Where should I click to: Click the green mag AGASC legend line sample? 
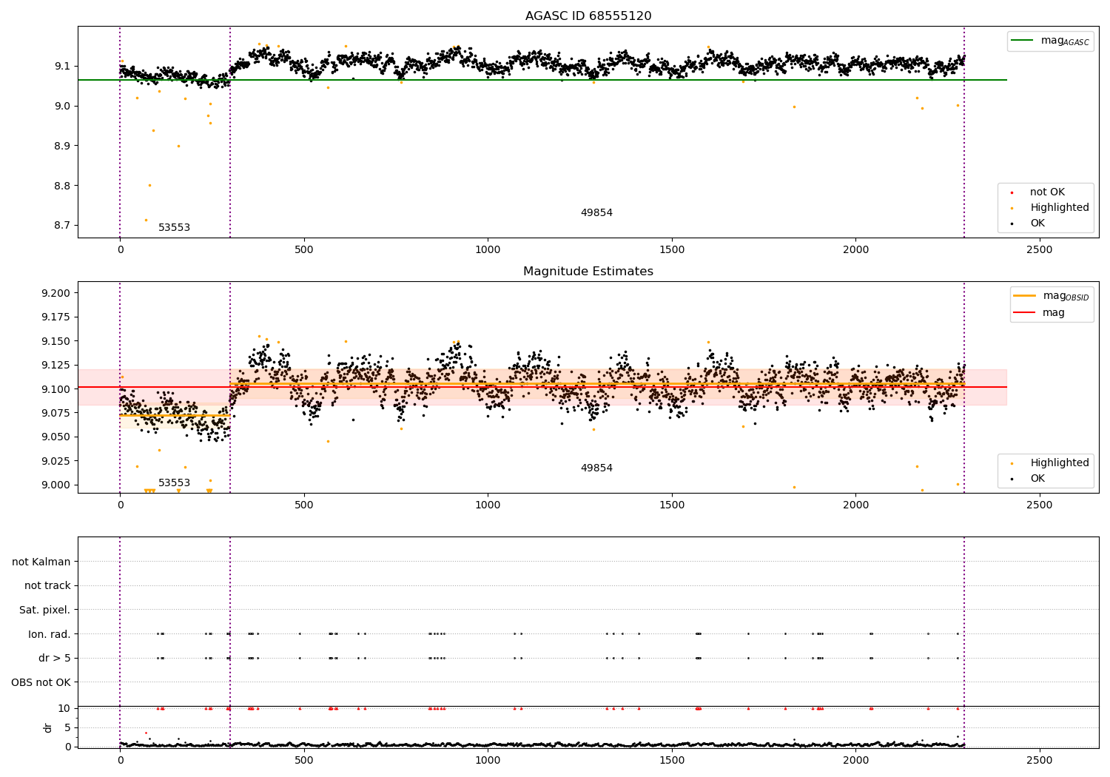[x=1023, y=41]
